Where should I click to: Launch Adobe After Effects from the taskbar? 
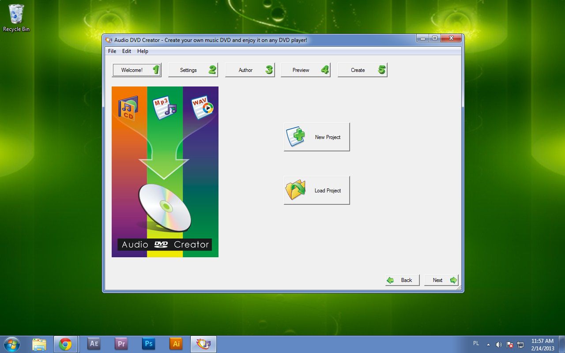94,344
